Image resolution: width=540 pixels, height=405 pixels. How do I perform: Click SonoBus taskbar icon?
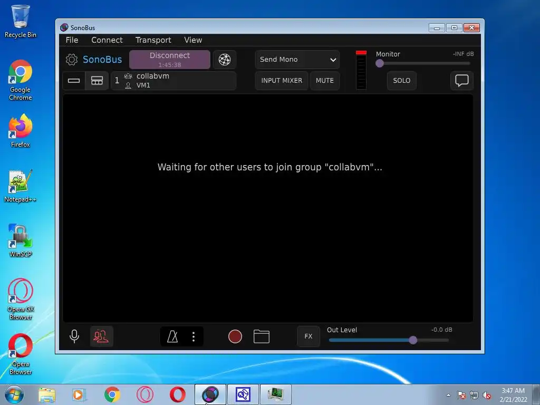210,394
